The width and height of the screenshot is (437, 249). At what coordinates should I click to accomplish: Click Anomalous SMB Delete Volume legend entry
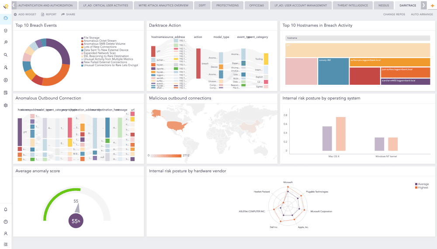[x=104, y=44]
